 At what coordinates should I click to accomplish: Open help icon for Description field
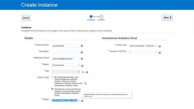82,52
